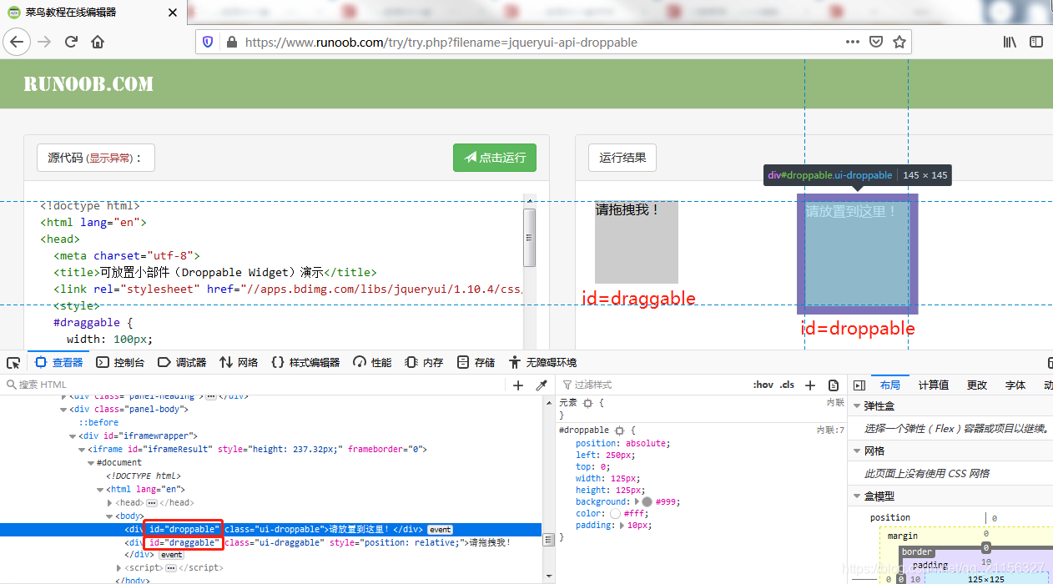
Task: Open the Library bookshelf icon
Action: [1010, 42]
